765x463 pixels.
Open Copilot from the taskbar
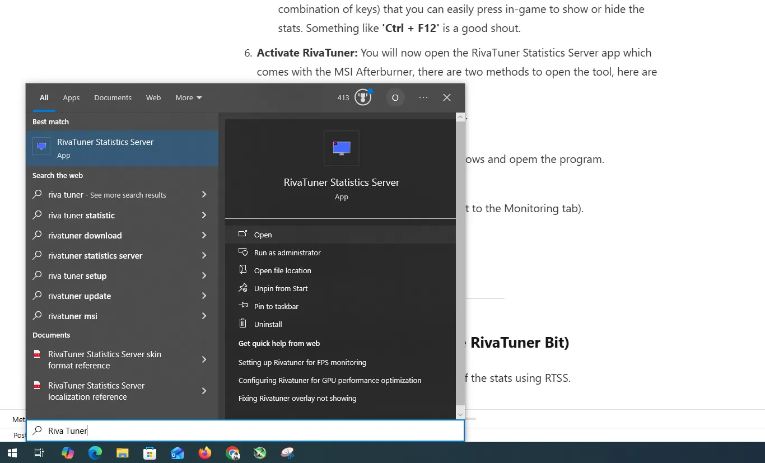(68, 453)
